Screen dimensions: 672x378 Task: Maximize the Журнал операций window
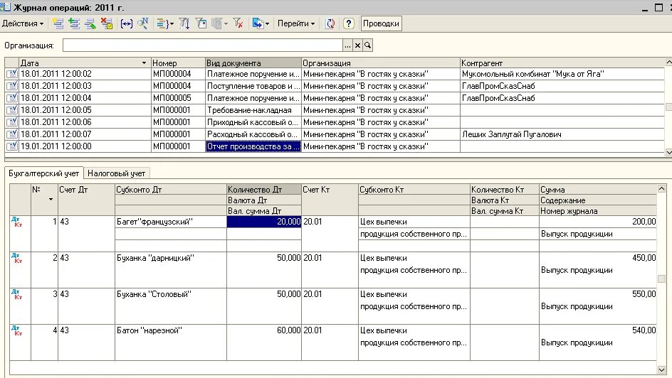click(658, 7)
